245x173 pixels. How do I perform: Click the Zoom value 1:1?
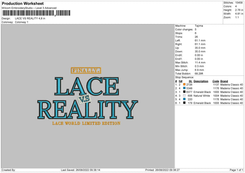pyautogui.click(x=237, y=18)
